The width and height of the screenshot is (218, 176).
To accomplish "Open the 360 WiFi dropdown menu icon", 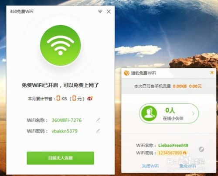I will click(x=100, y=11).
